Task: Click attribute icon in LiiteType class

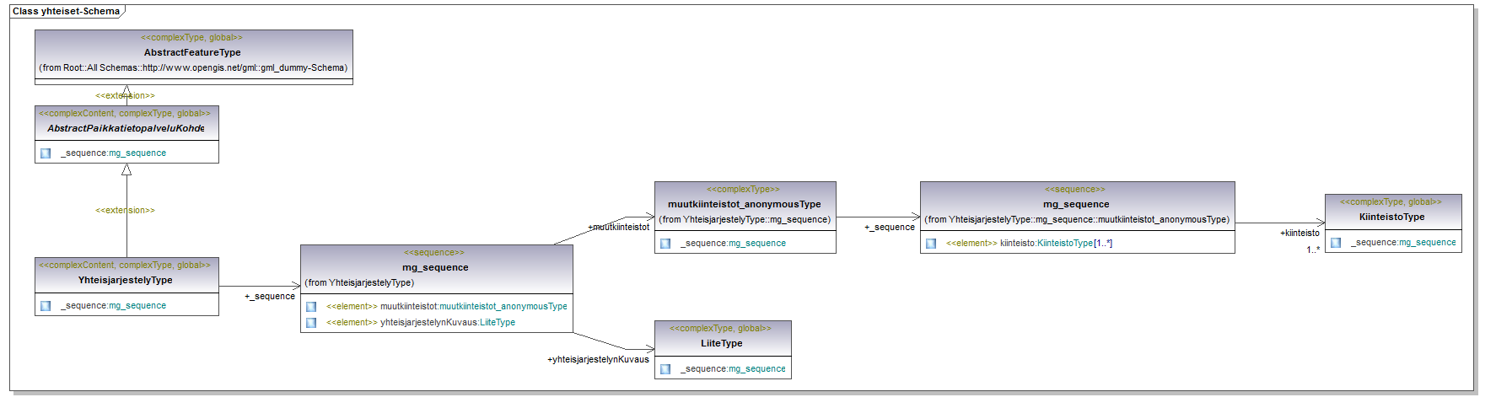Action: coord(665,369)
